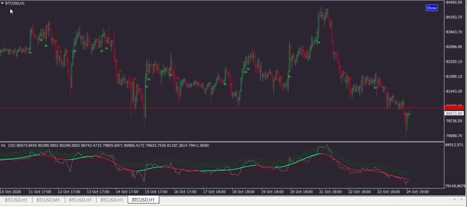This screenshot has width=467, height=207.
Task: Click the 19 Oct 18:00 time label
Action: pyautogui.click(x=272, y=191)
